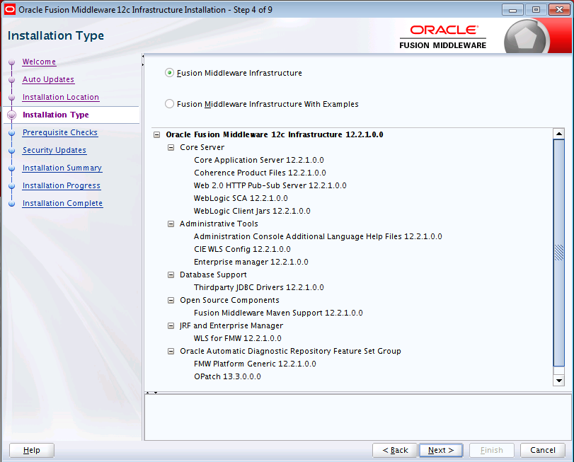The image size is (574, 462).
Task: Collapse the Open Source Components node
Action: 171,300
